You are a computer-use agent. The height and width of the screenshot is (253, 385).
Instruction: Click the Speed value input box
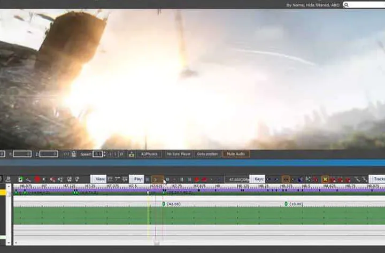pos(97,154)
